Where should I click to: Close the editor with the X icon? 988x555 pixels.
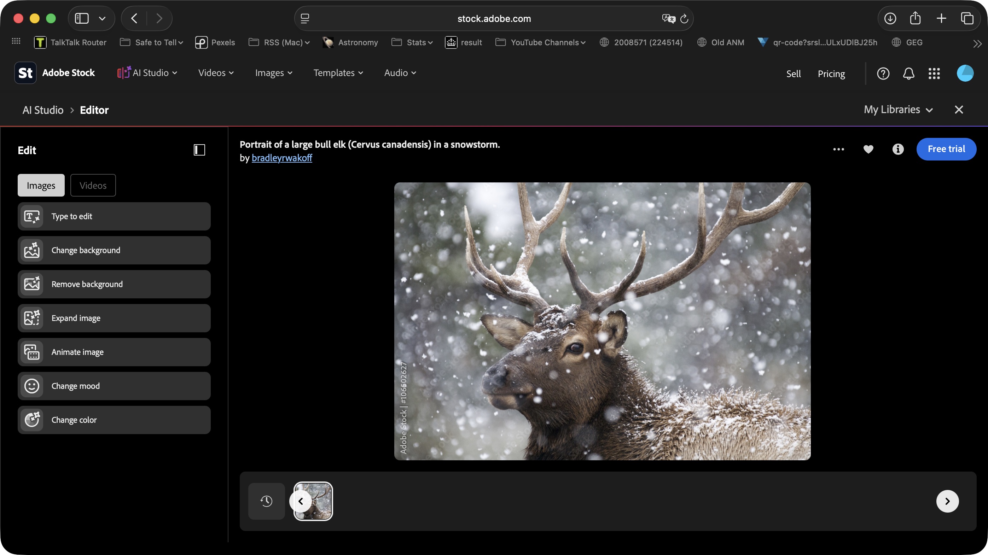(x=958, y=110)
